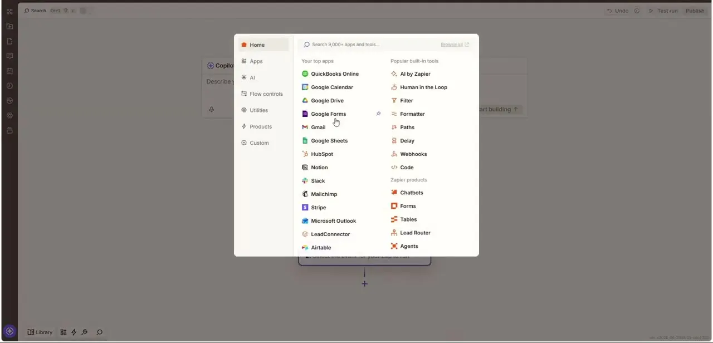Image resolution: width=713 pixels, height=343 pixels.
Task: Open Flow controls category
Action: tap(263, 94)
